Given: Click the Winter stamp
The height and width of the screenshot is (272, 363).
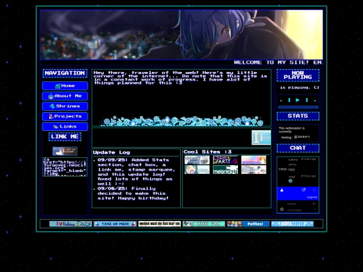Looking at the screenshot, I should (292, 224).
